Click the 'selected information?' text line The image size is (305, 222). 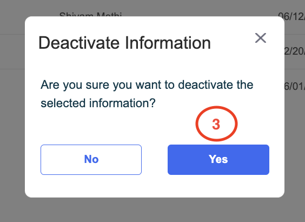coord(98,103)
